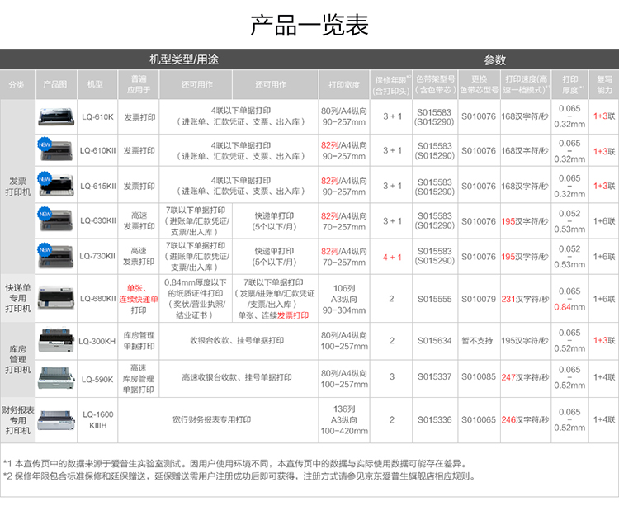The width and height of the screenshot is (619, 511).
Task: Click the 保修年限 column header
Action: (x=391, y=84)
